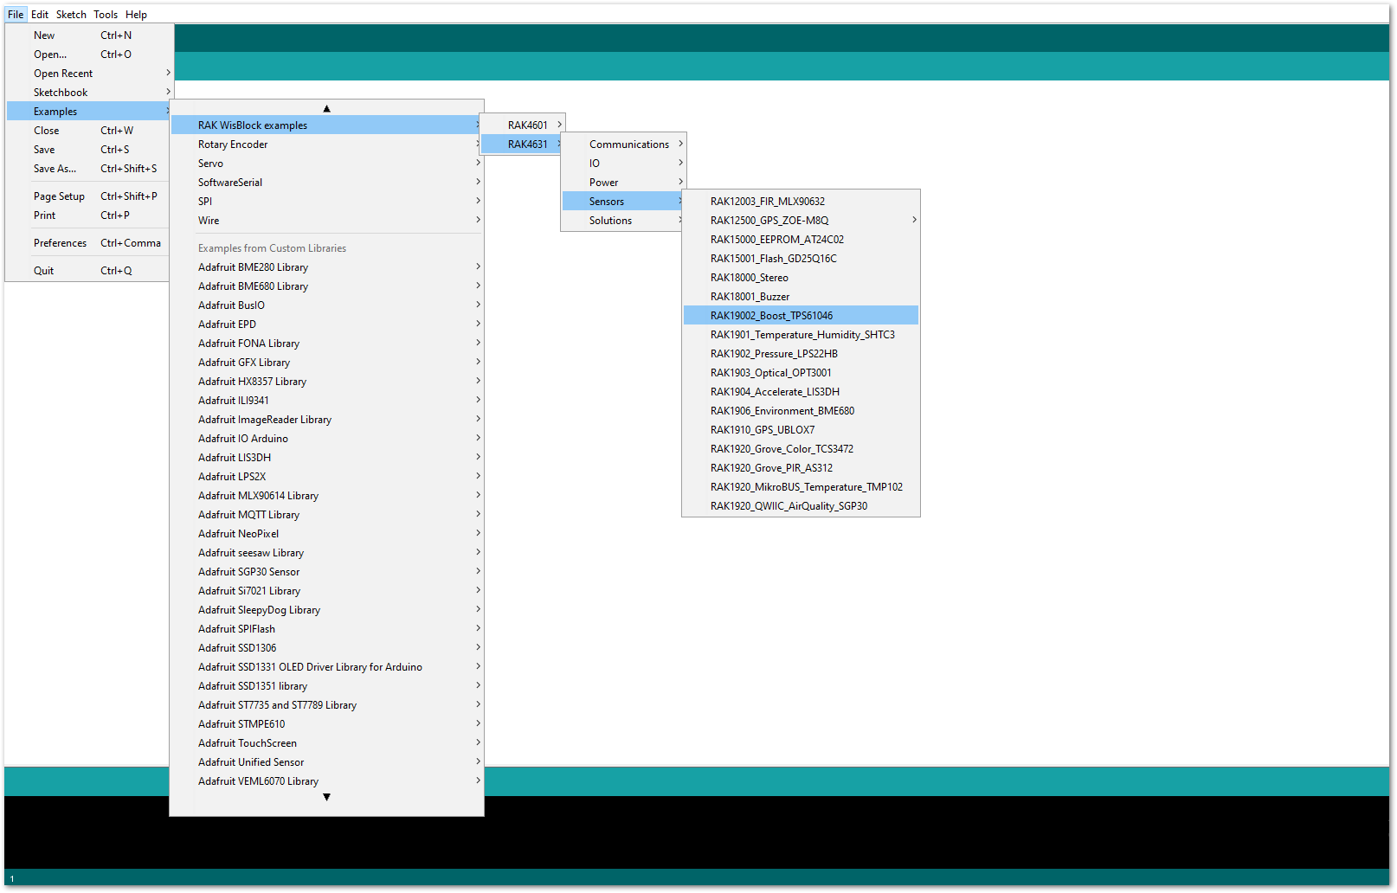This screenshot has width=1397, height=893.
Task: Open Adafruit MQTT Library examples
Action: click(326, 515)
